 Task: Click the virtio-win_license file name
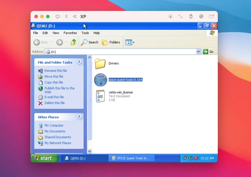click(121, 92)
